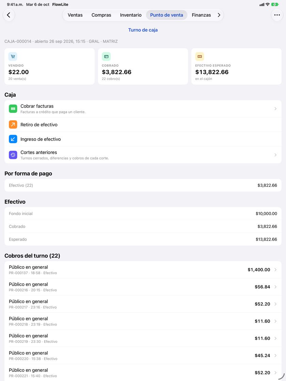Open Ingreso de efectivo
The image size is (286, 381).
(x=143, y=139)
